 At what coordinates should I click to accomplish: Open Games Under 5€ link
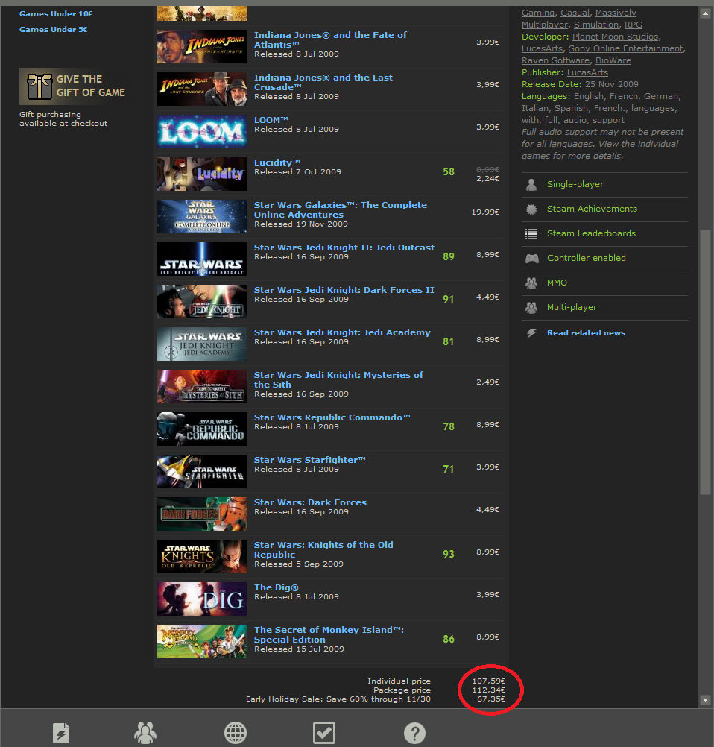tap(53, 30)
